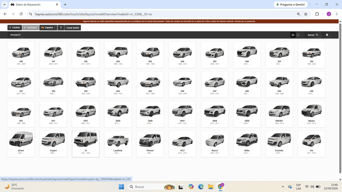
Task: Open a new browser tab
Action: click(65, 4)
